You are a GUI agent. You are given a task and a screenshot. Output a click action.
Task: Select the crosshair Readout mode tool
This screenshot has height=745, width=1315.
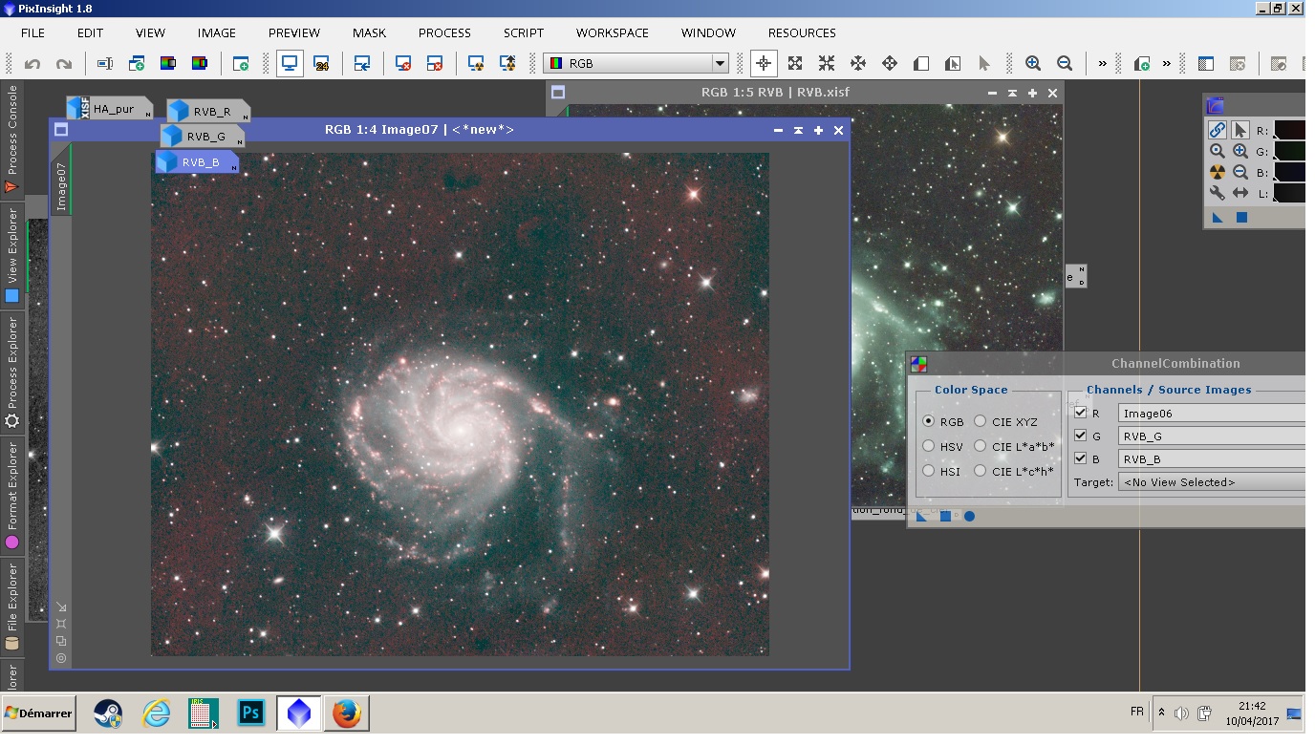(764, 64)
